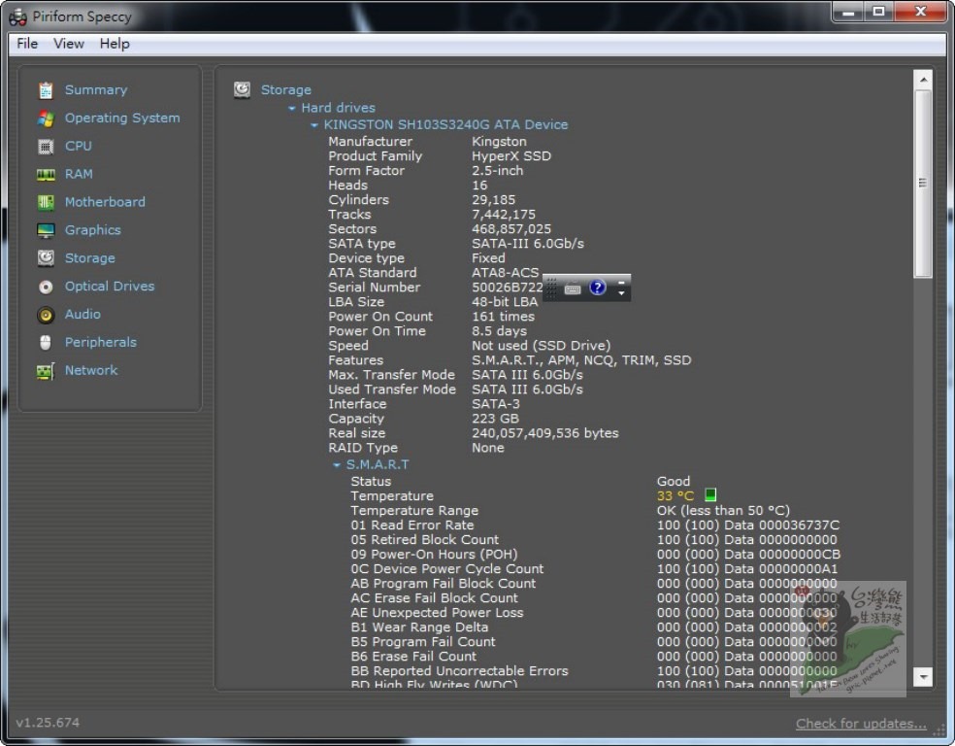Collapse the KINGSTON SH103S3240G ATA Device node
955x746 pixels.
pyautogui.click(x=314, y=125)
